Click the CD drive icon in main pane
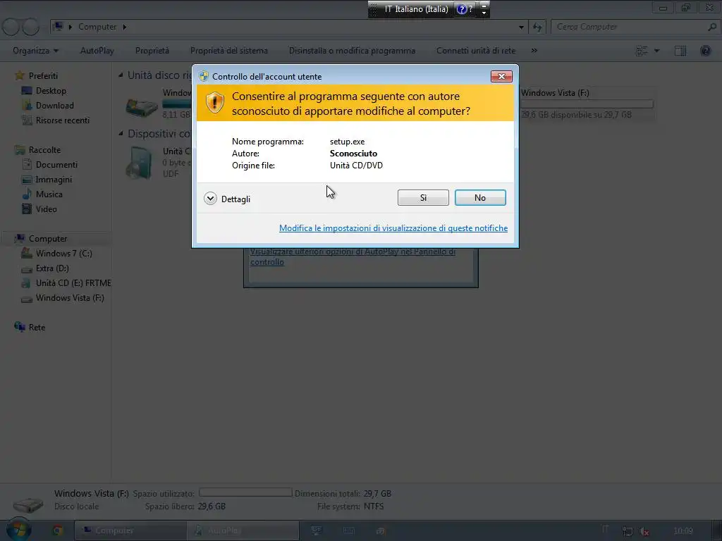 (140, 163)
